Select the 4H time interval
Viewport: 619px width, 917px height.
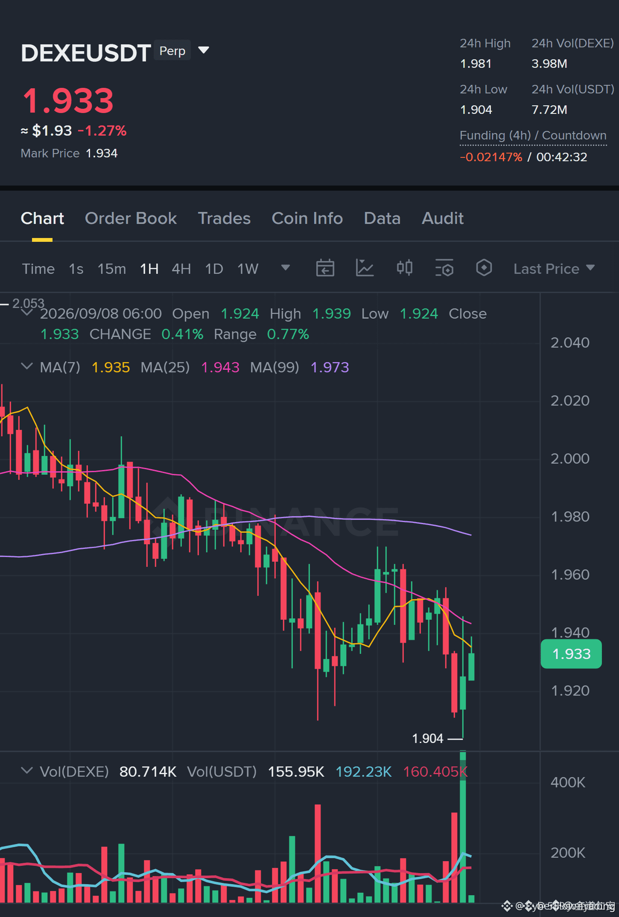pyautogui.click(x=181, y=269)
